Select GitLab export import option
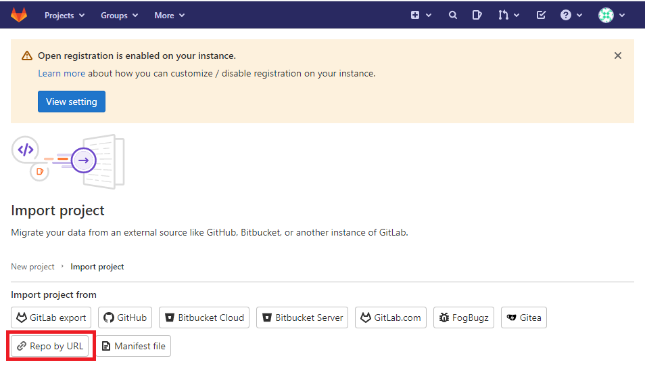The image size is (645, 373). point(51,317)
